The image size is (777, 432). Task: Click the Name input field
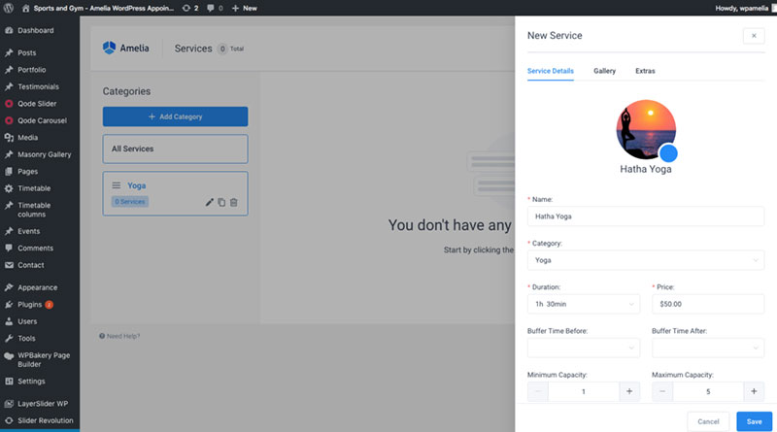[646, 216]
